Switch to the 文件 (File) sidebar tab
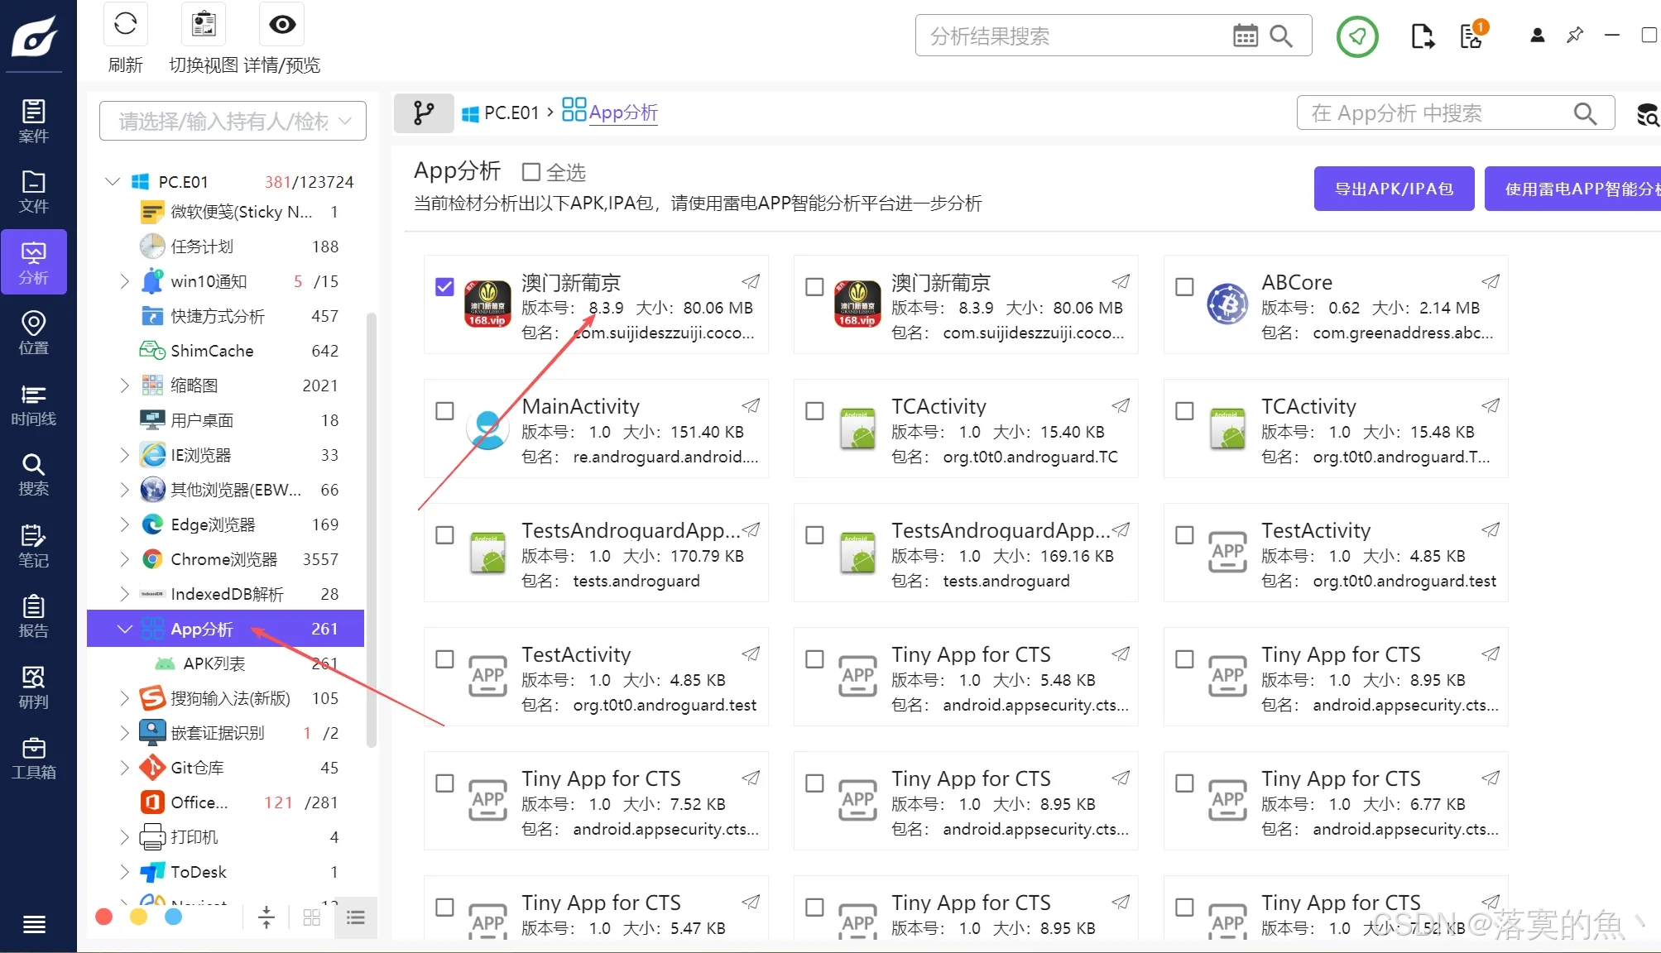The width and height of the screenshot is (1661, 953). coord(34,191)
